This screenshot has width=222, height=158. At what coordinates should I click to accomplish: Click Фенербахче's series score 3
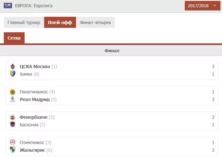(x=213, y=117)
